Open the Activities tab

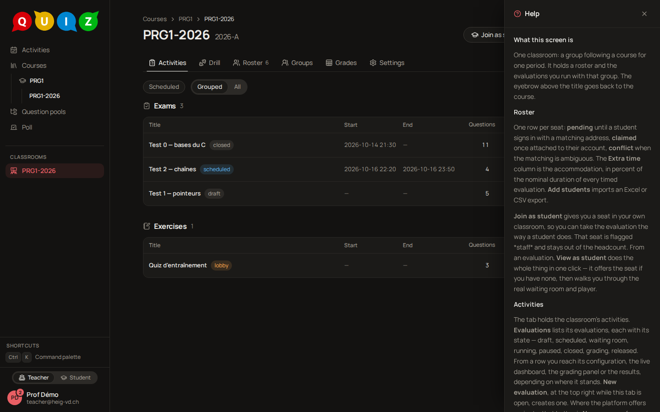click(x=167, y=63)
